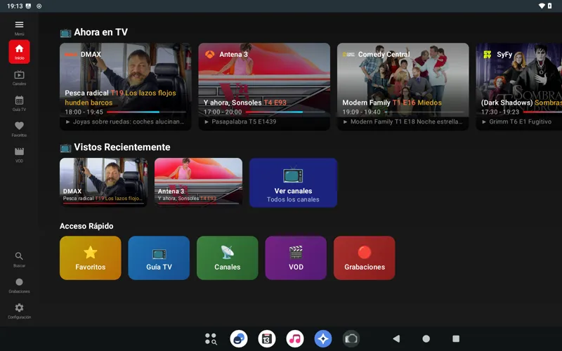Click the red dot icon on Grabaciones tile

pos(365,253)
